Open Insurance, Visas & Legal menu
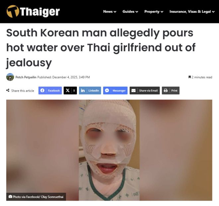Image resolution: width=219 pixels, height=206 pixels. (192, 12)
